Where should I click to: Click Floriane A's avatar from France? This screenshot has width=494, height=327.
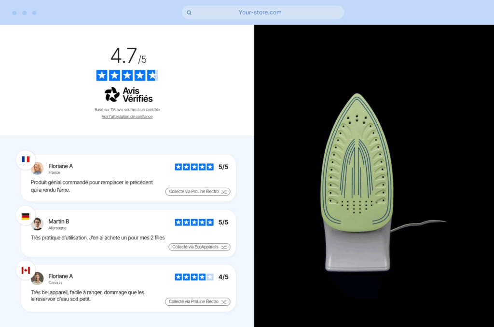point(38,169)
